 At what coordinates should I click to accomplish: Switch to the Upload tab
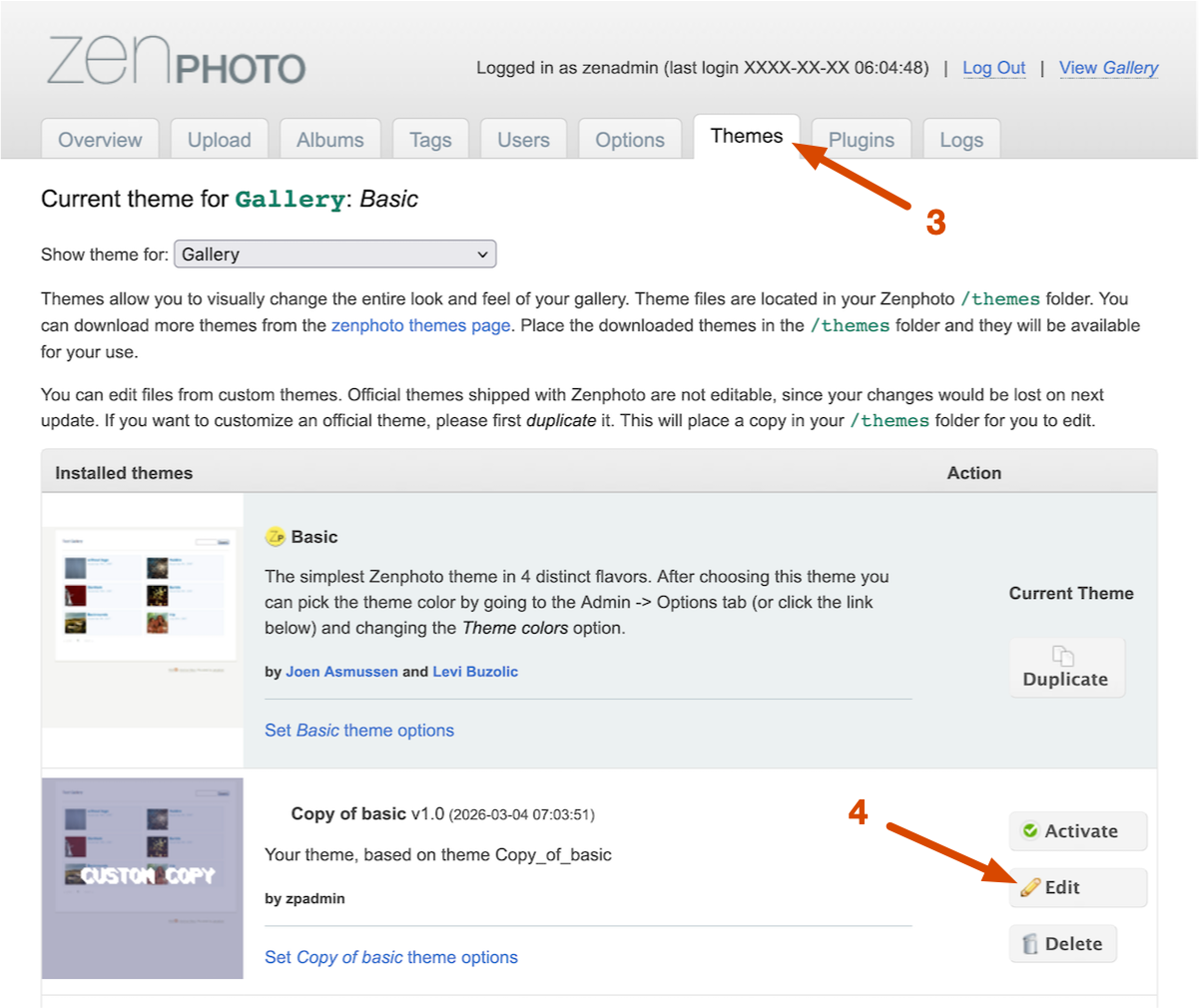pos(220,140)
